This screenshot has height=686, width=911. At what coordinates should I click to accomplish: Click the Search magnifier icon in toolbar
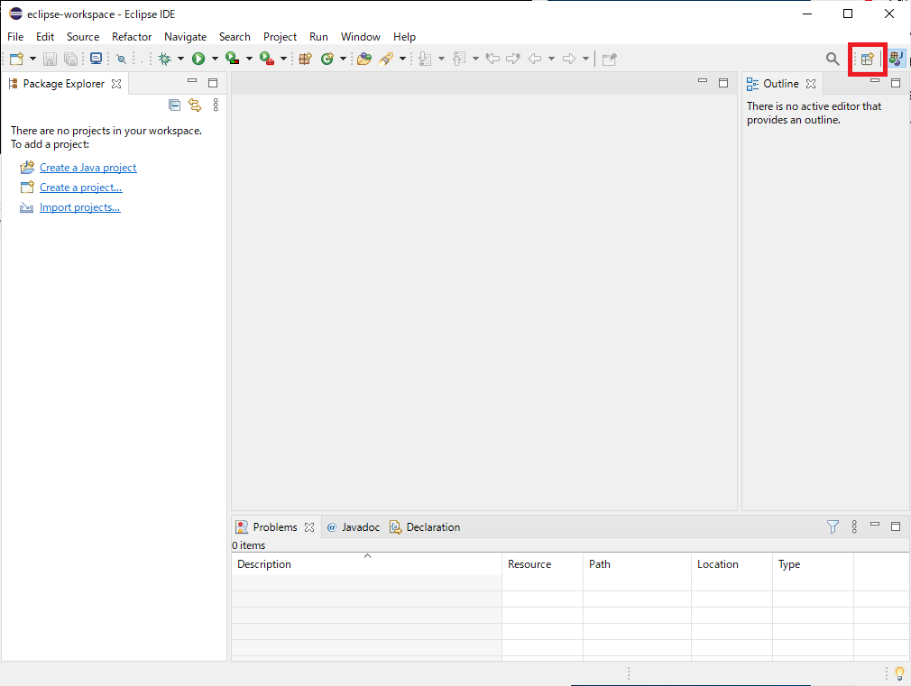point(832,59)
